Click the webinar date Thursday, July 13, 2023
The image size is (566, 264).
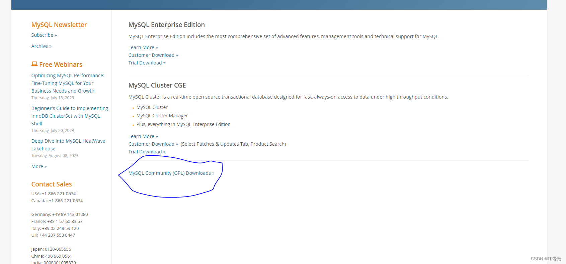click(x=53, y=98)
